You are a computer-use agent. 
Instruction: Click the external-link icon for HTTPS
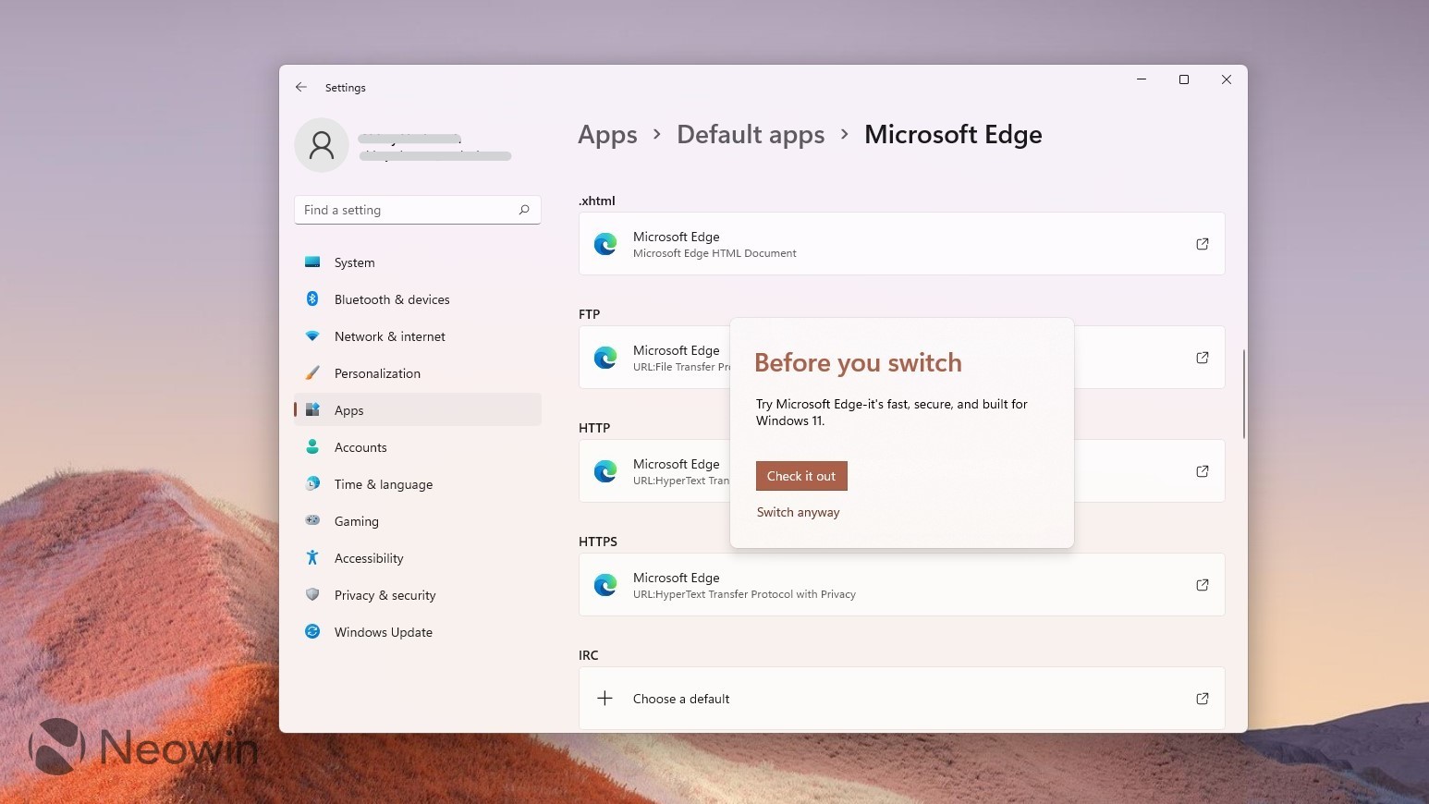[1203, 585]
